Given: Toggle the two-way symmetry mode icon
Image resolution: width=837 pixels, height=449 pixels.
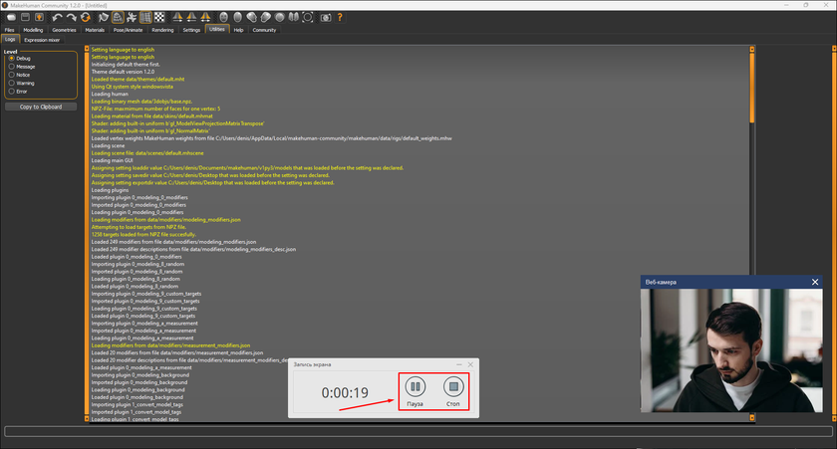Looking at the screenshot, I should [205, 18].
